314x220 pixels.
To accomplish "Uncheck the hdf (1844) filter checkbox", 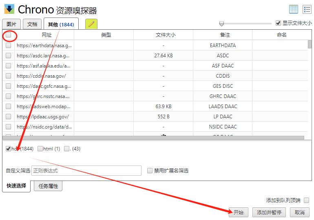I will click(x=8, y=149).
